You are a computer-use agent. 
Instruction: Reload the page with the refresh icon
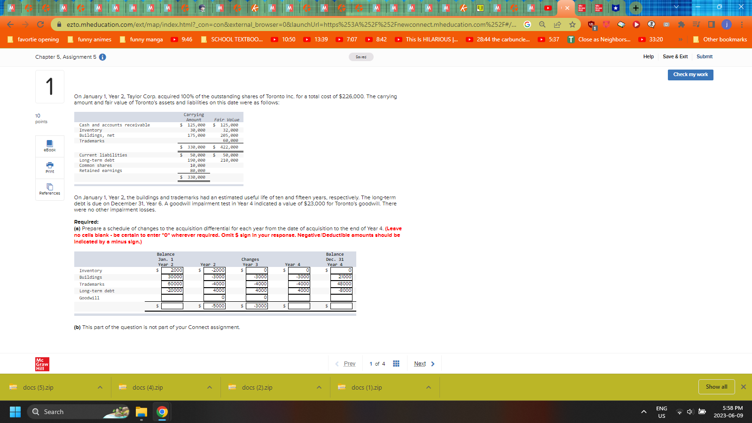point(40,24)
